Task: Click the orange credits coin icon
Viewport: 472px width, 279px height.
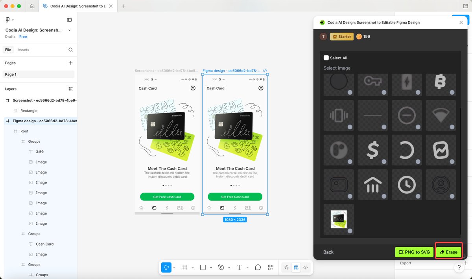Action: point(359,37)
